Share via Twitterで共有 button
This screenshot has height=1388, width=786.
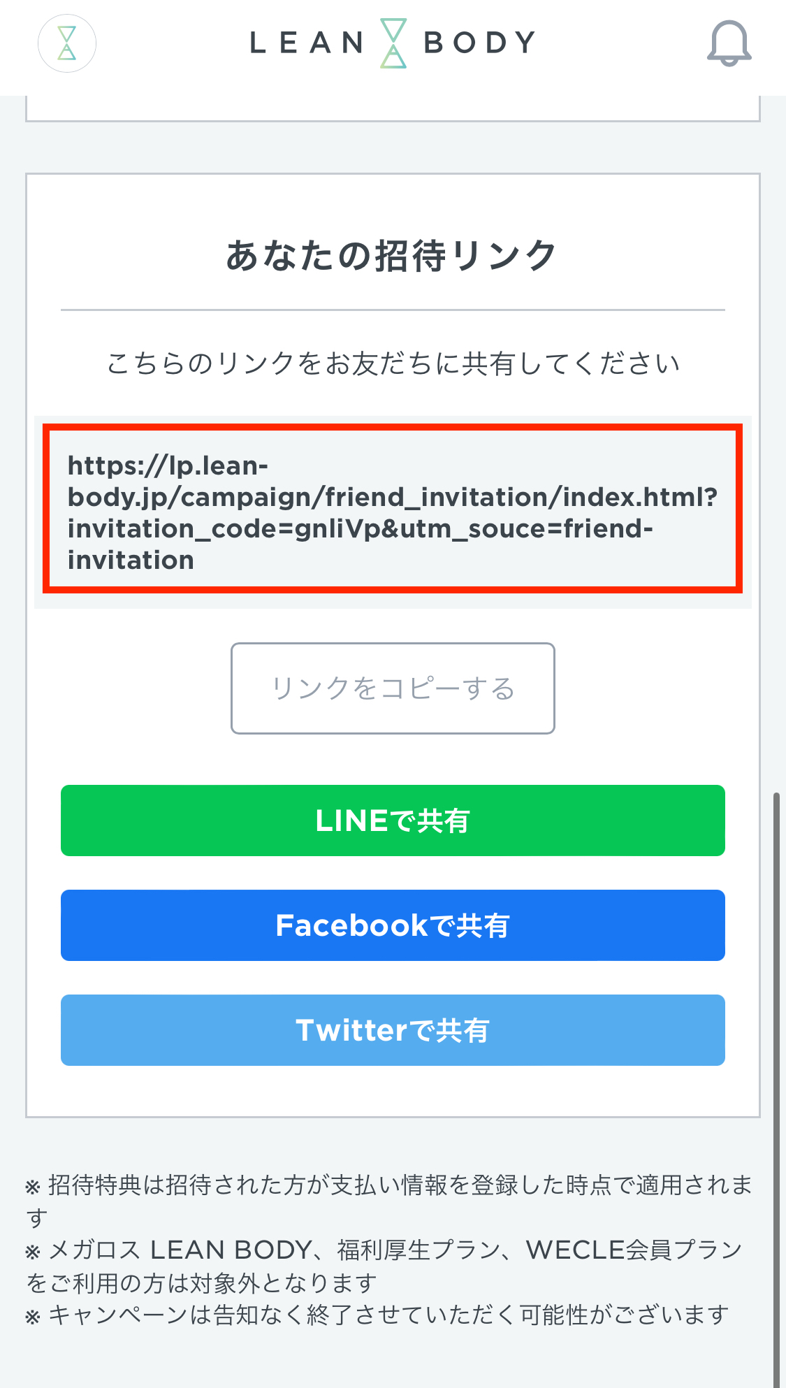[393, 1030]
